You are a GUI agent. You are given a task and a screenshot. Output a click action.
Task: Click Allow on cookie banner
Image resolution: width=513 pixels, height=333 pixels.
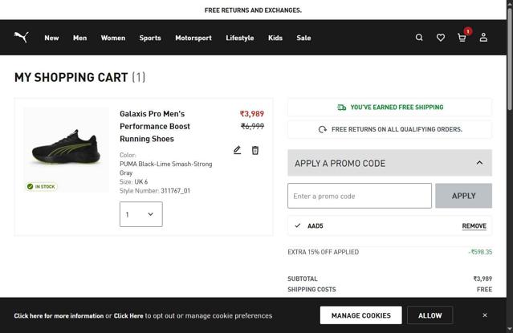[x=430, y=315]
